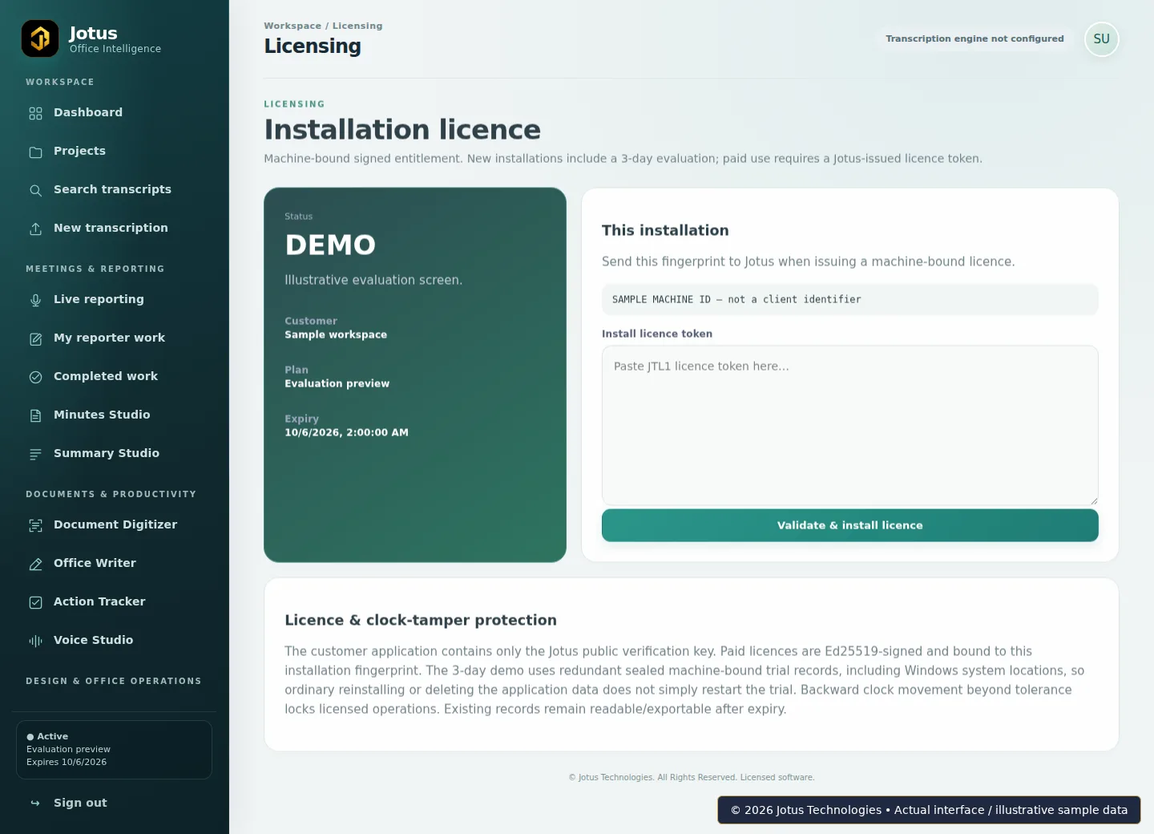This screenshot has width=1154, height=834.
Task: Click the Search transcripts magnifier icon
Action: coord(35,190)
